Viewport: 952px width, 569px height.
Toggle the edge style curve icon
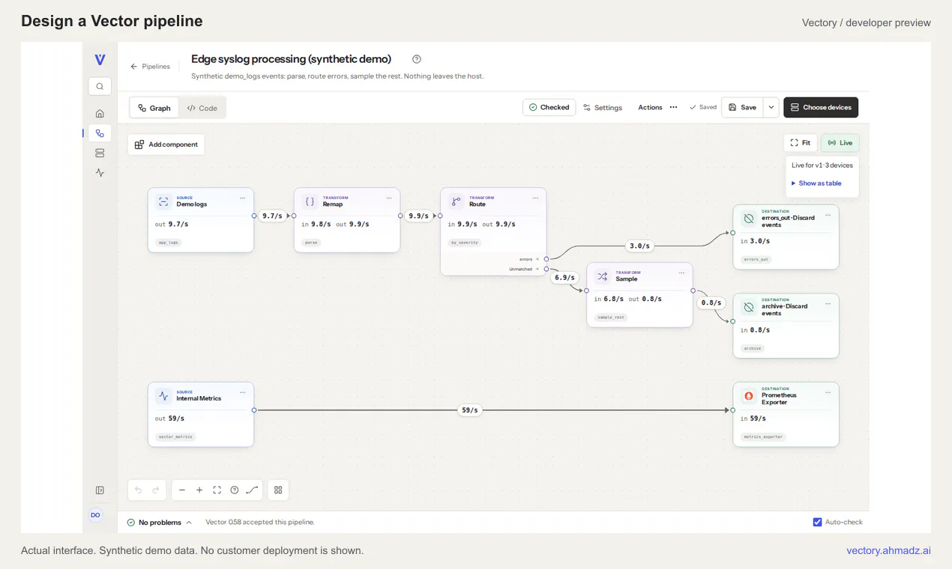pos(252,490)
